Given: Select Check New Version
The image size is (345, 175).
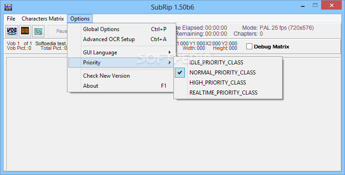Looking at the screenshot, I should (x=122, y=76).
